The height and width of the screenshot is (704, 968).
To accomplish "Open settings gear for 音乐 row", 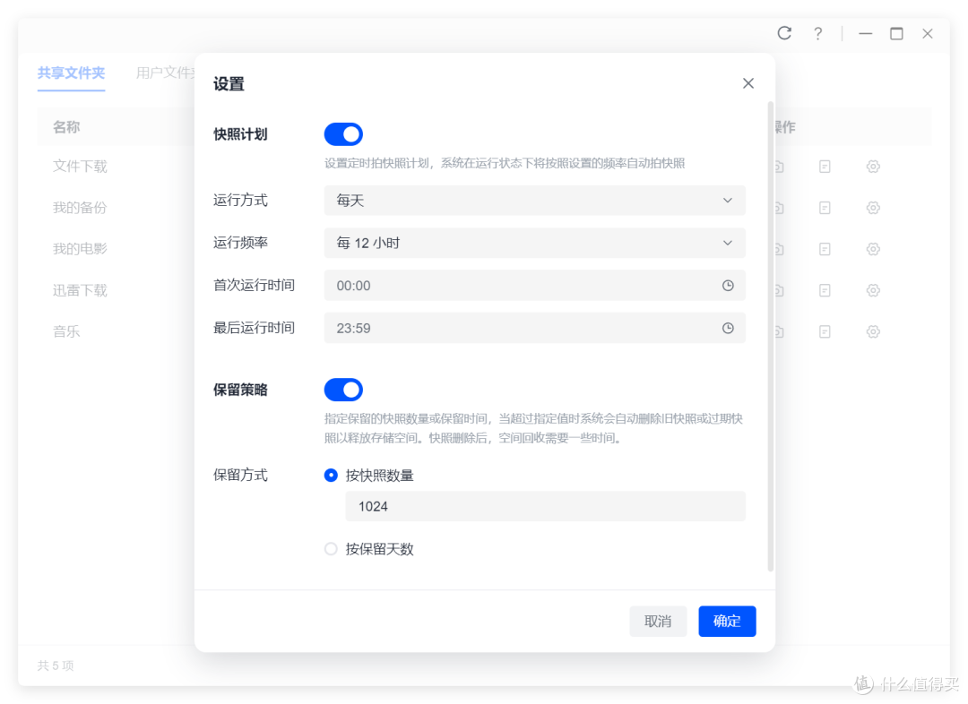I will [873, 332].
